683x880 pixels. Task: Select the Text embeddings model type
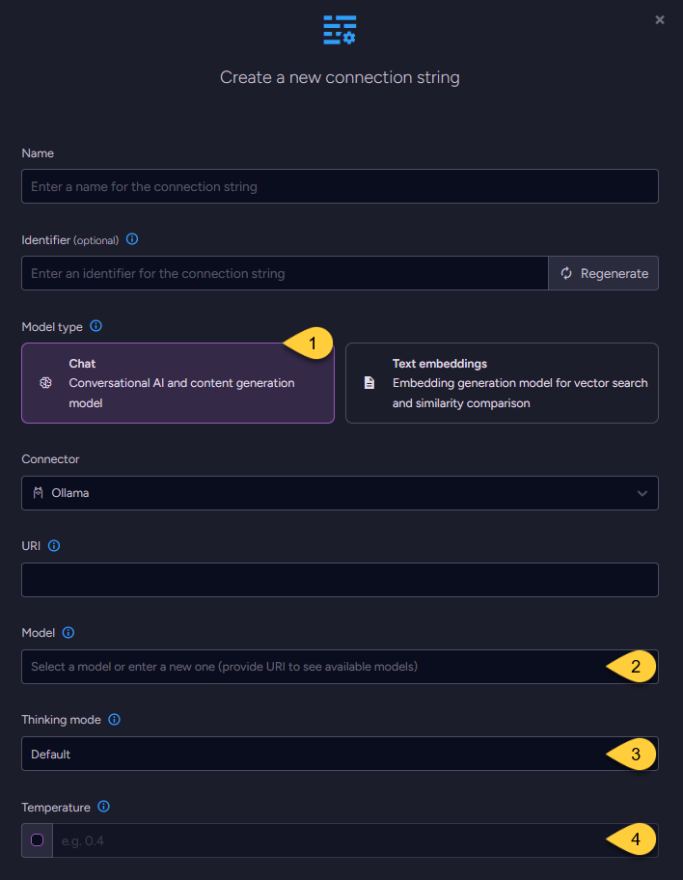pyautogui.click(x=502, y=382)
